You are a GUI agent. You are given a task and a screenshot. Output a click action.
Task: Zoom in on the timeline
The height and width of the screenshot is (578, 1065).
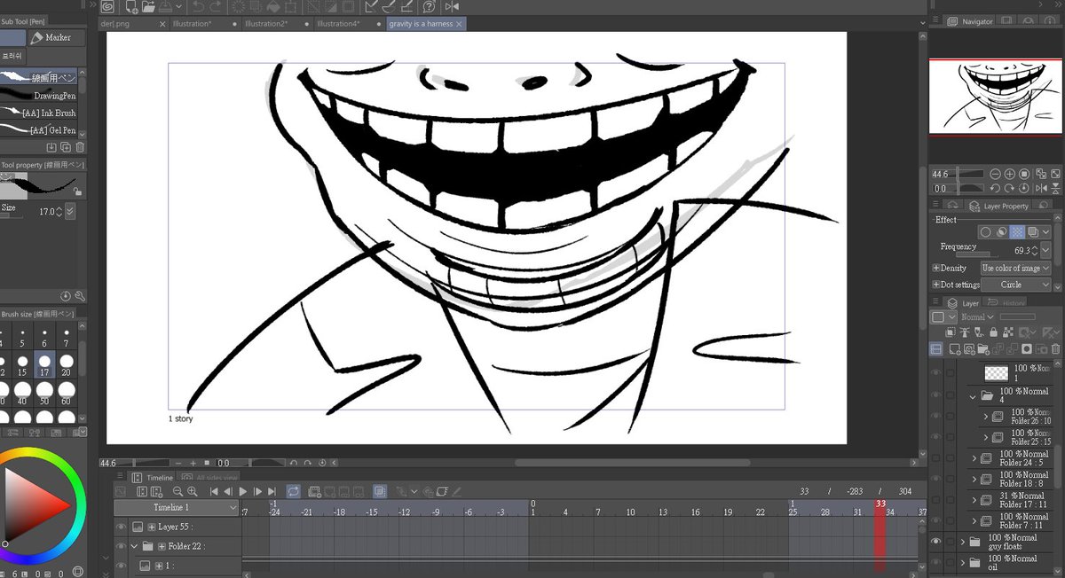(193, 490)
